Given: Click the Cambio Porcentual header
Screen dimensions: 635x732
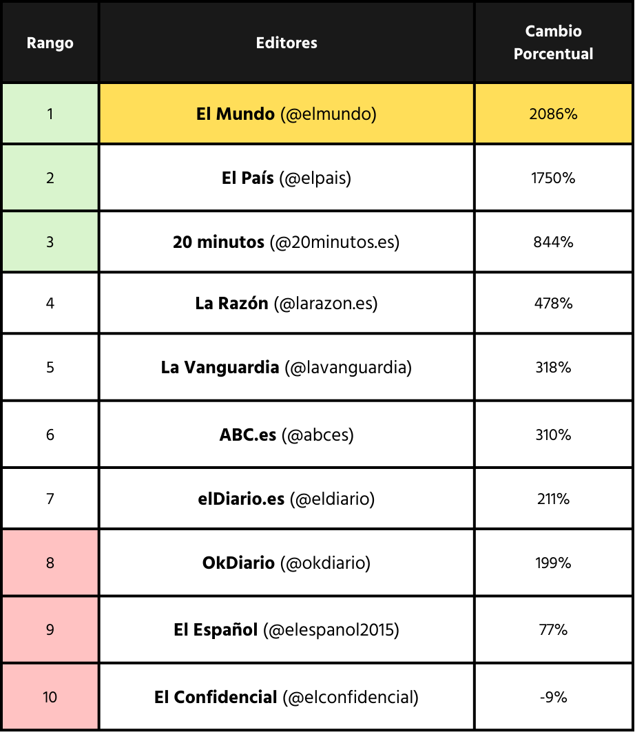Looking at the screenshot, I should click(553, 43).
